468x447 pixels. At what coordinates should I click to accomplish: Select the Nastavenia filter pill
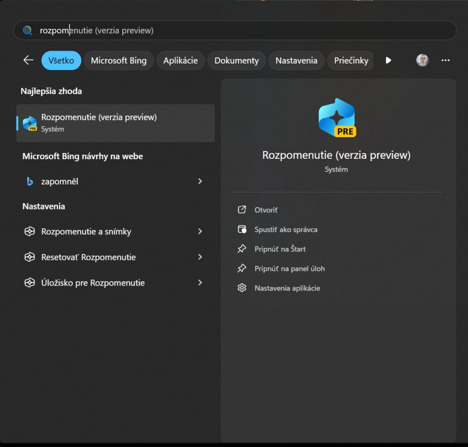296,60
